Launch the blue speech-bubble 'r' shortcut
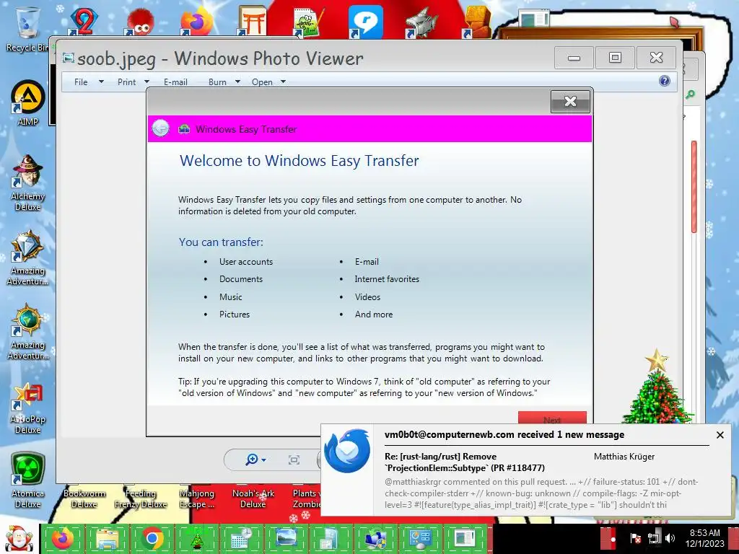The height and width of the screenshot is (554, 739). click(x=365, y=22)
